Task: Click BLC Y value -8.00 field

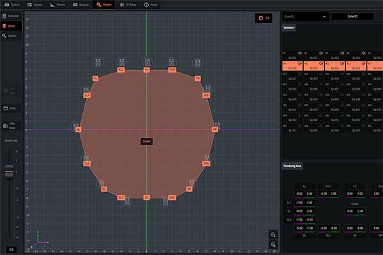Action: point(333,228)
